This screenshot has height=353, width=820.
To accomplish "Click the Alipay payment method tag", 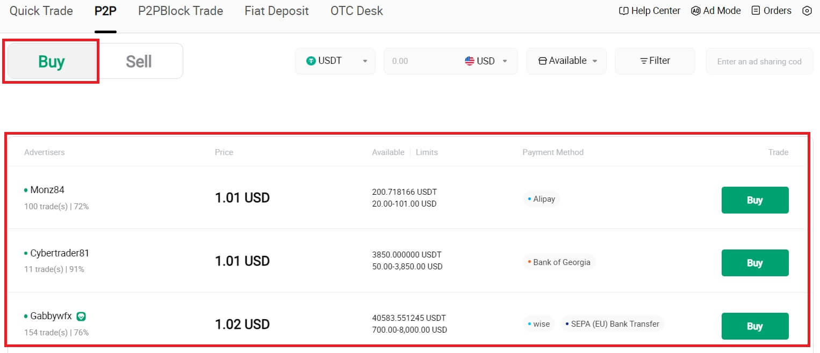I will [x=542, y=199].
